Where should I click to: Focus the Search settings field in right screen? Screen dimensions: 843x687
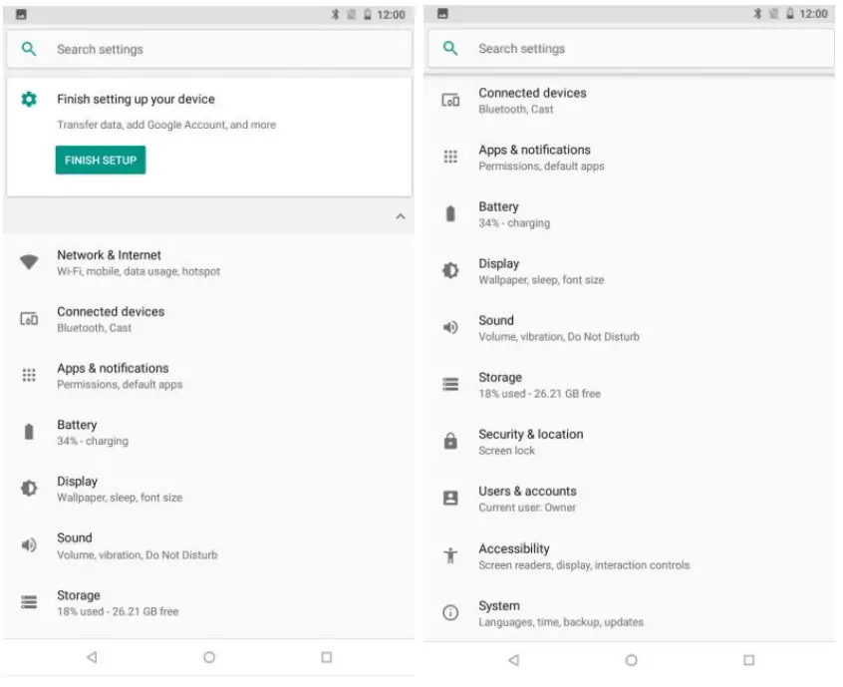click(x=631, y=49)
